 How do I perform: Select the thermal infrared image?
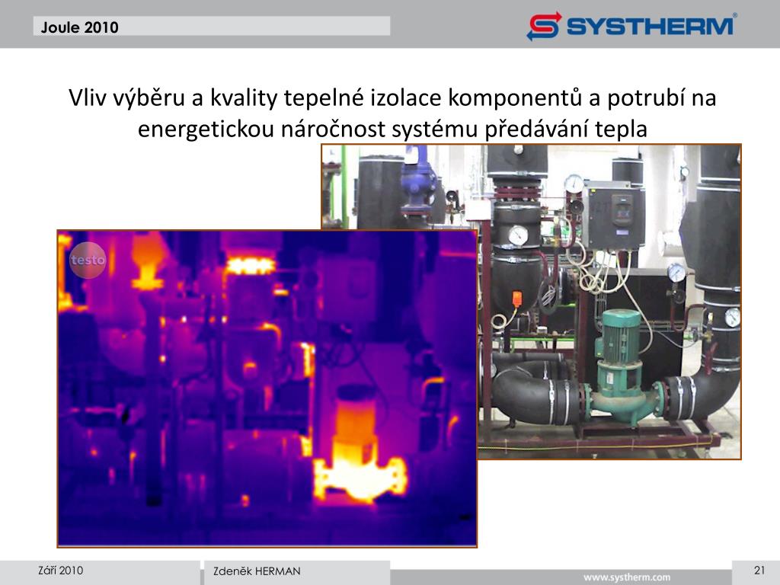267,388
